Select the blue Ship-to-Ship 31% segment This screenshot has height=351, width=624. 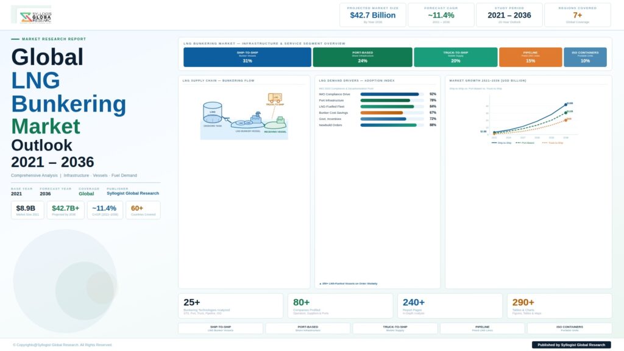click(247, 57)
